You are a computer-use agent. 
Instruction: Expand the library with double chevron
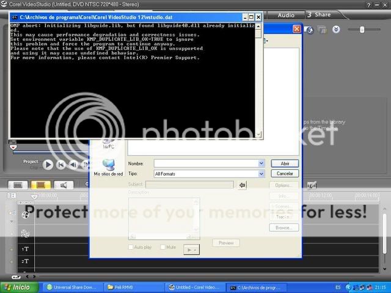pyautogui.click(x=336, y=30)
